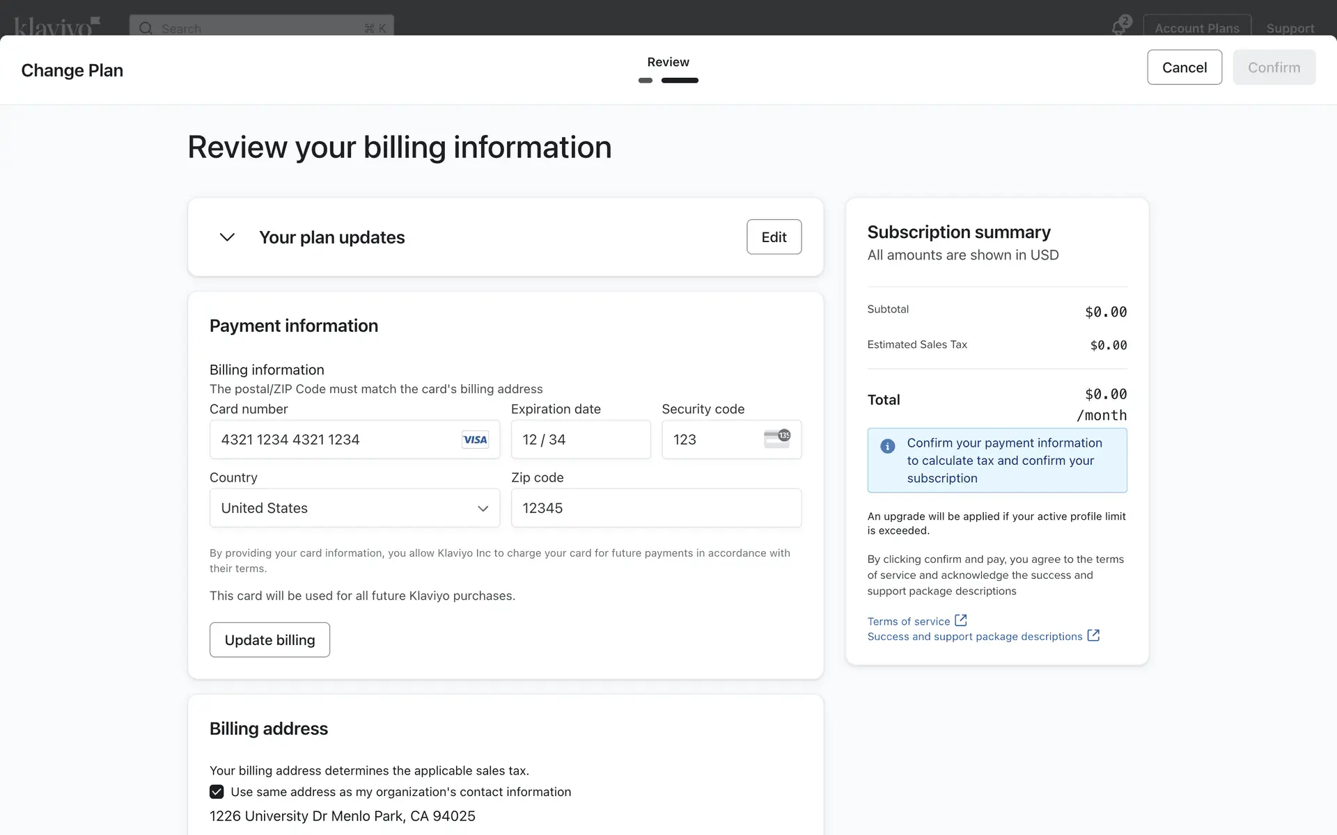
Task: Uncheck 'Use same address' checkbox
Action: (x=217, y=792)
